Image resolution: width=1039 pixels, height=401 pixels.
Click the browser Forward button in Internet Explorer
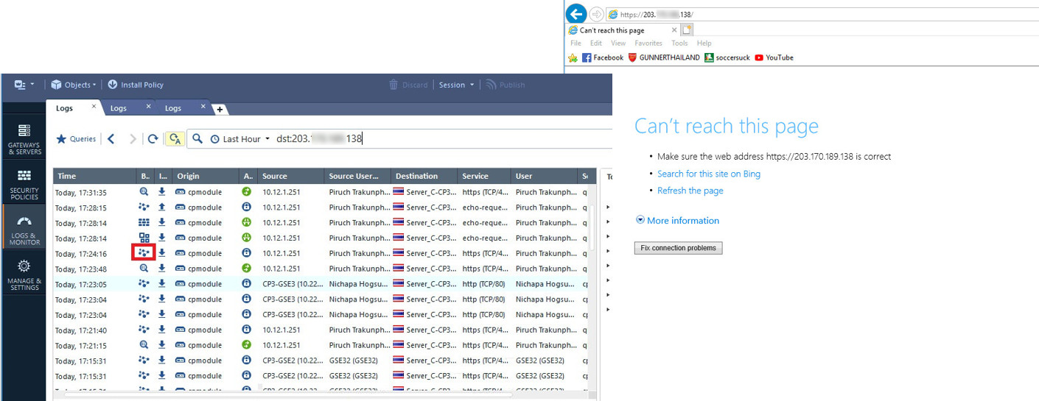click(x=596, y=14)
